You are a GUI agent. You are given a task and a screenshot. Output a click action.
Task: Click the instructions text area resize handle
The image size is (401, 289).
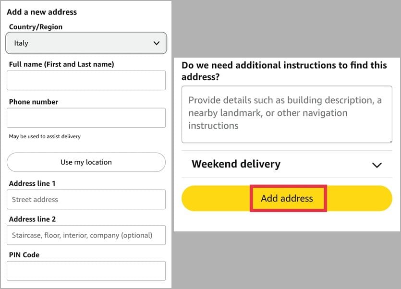389,140
